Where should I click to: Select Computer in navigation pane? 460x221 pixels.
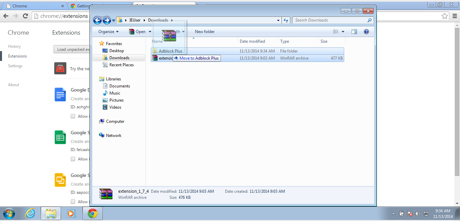pyautogui.click(x=112, y=121)
